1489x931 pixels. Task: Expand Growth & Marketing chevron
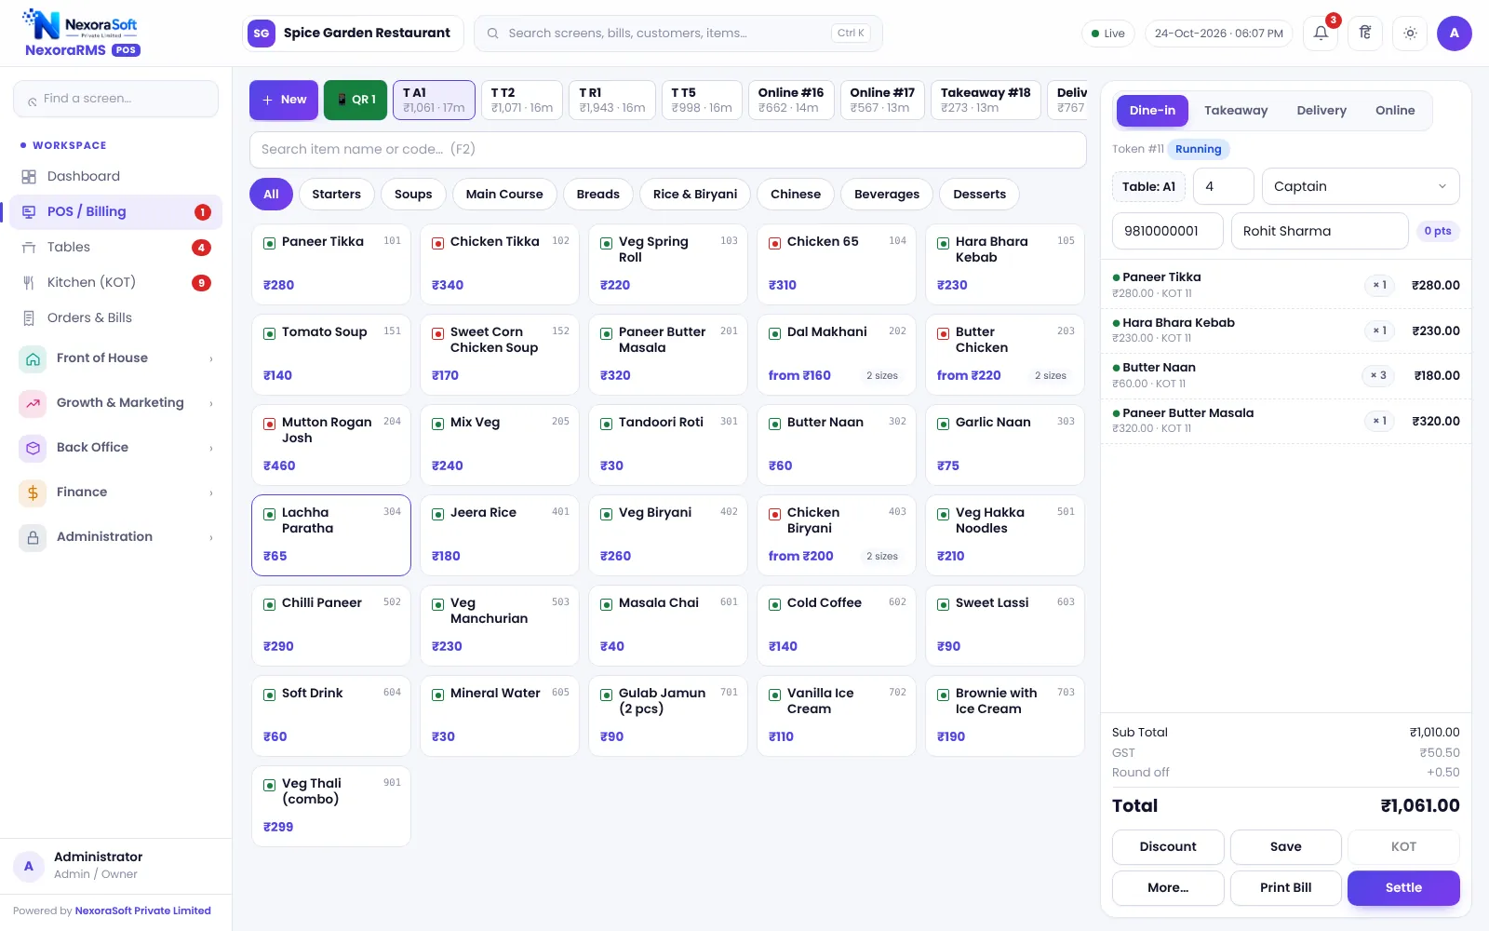pos(211,404)
